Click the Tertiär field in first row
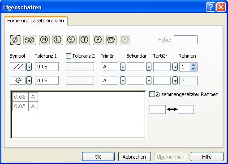Screen dimensions: 228x164 coord(162,67)
